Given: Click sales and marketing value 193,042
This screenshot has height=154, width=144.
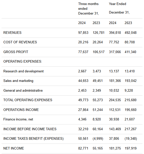Looking at the screenshot, I should 130,81.
